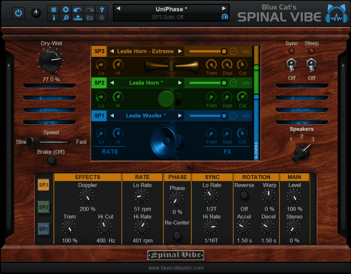Engage the Brake control
The height and width of the screenshot is (274, 351).
pyautogui.click(x=51, y=160)
